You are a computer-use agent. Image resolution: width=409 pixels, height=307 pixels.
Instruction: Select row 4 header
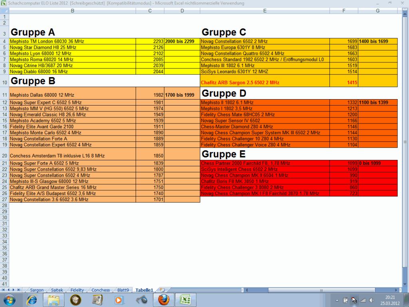click(4, 41)
